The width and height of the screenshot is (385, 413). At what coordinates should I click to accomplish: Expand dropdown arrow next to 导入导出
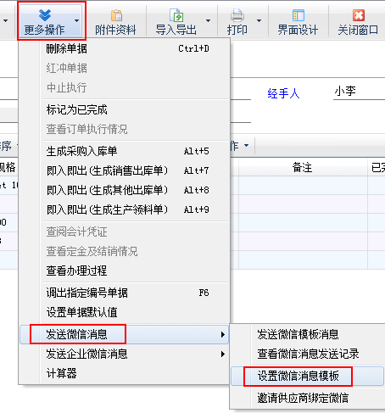209,20
